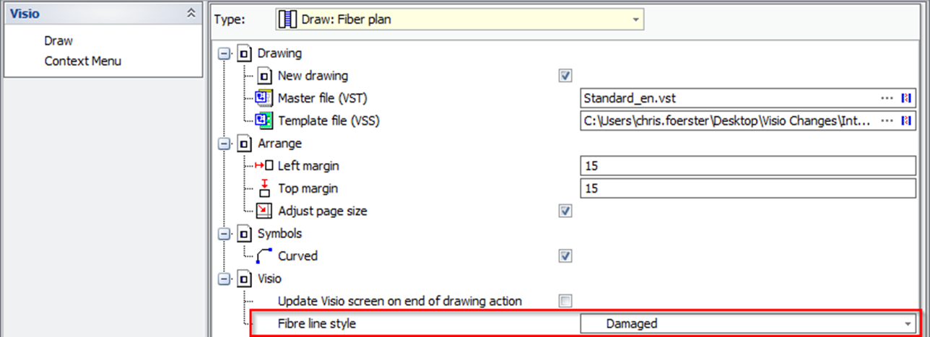The image size is (930, 337).
Task: Click the blue icon beside Master file field
Action: [905, 98]
